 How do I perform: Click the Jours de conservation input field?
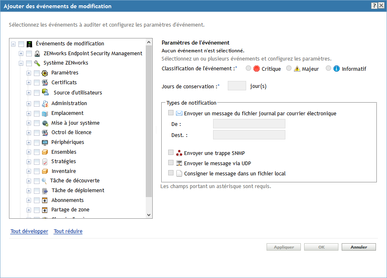click(237, 86)
